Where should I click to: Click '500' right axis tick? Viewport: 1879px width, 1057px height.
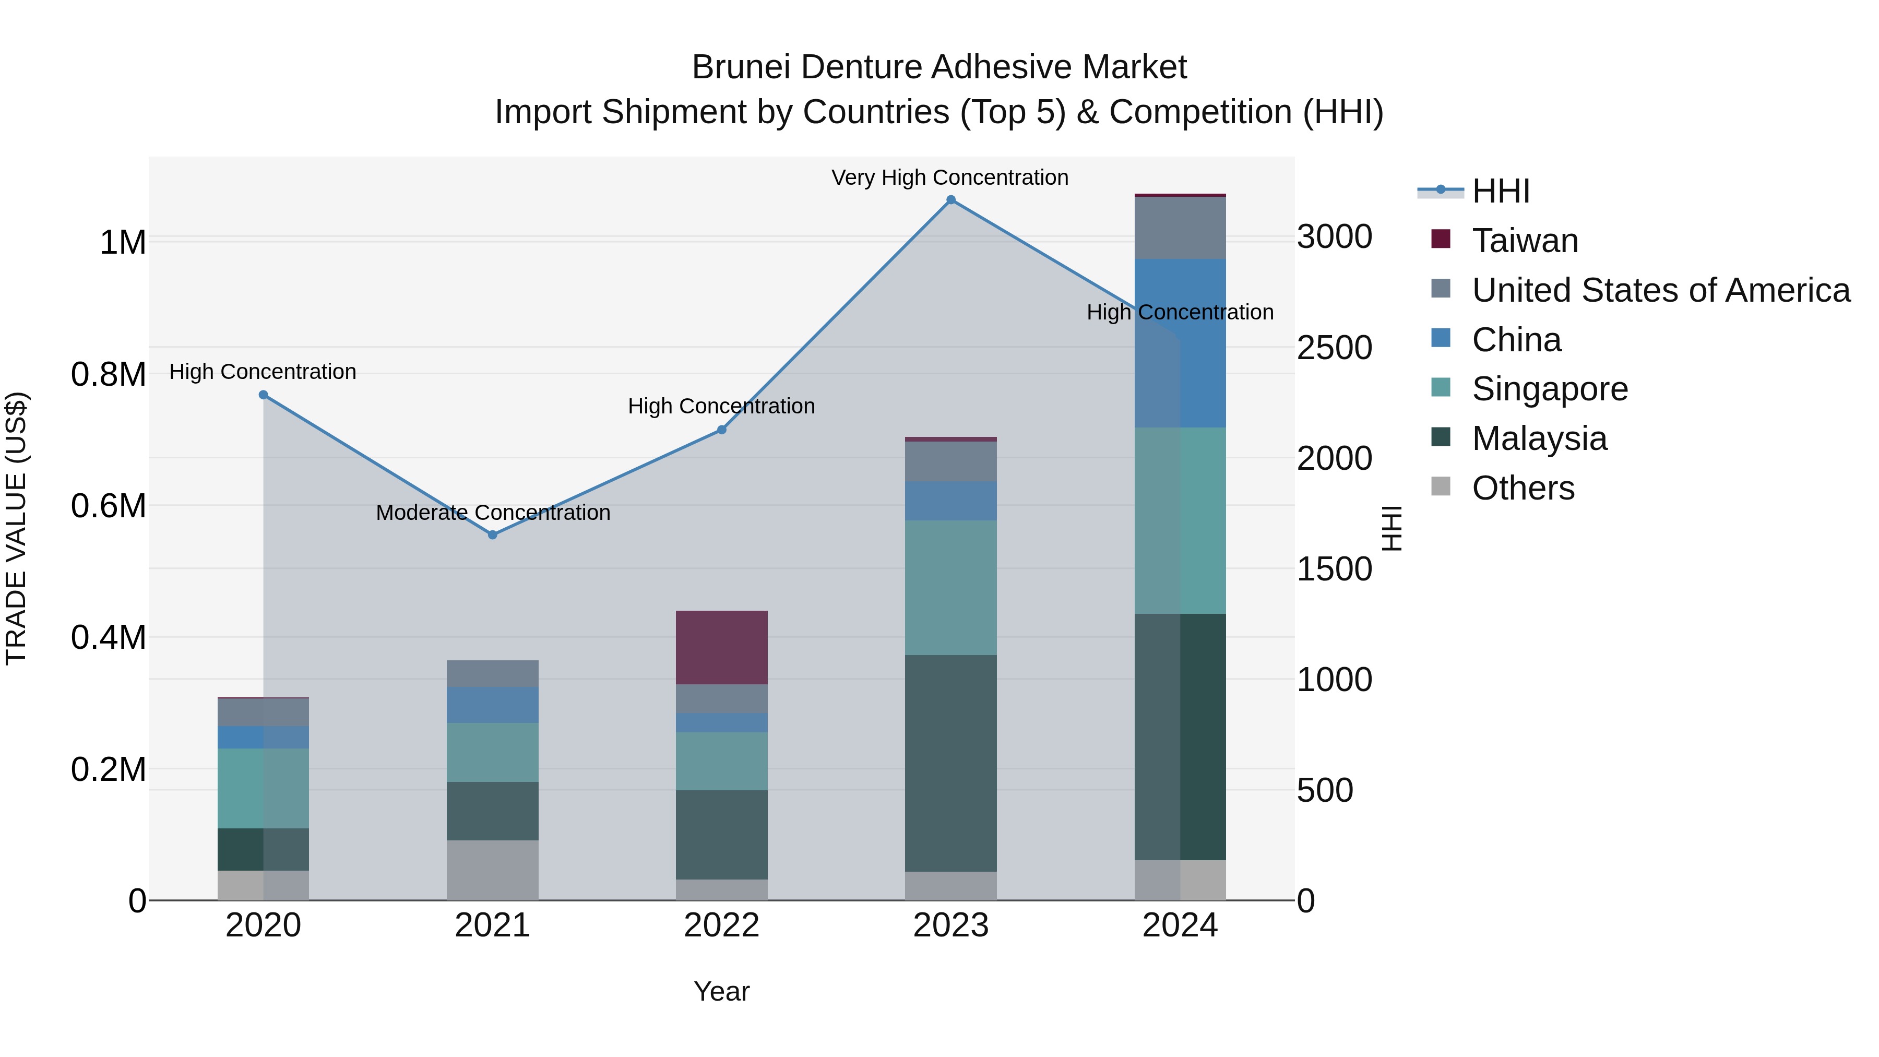[x=1325, y=790]
